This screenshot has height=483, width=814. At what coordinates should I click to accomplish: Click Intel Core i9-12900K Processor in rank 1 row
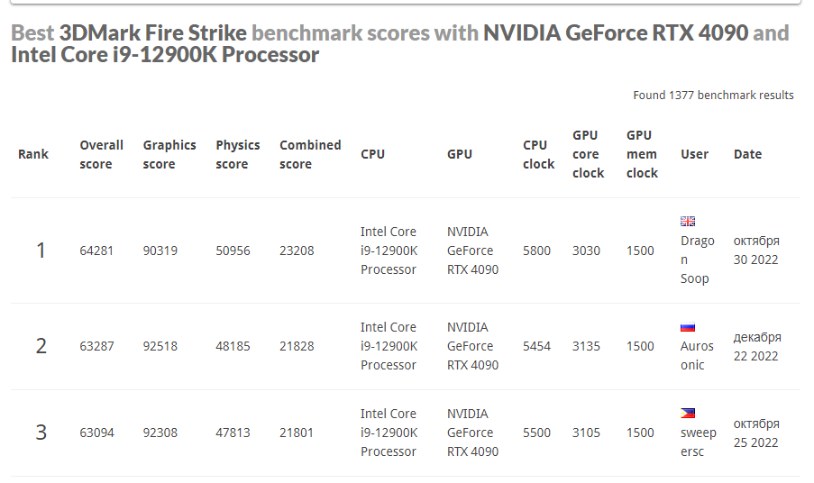(389, 251)
